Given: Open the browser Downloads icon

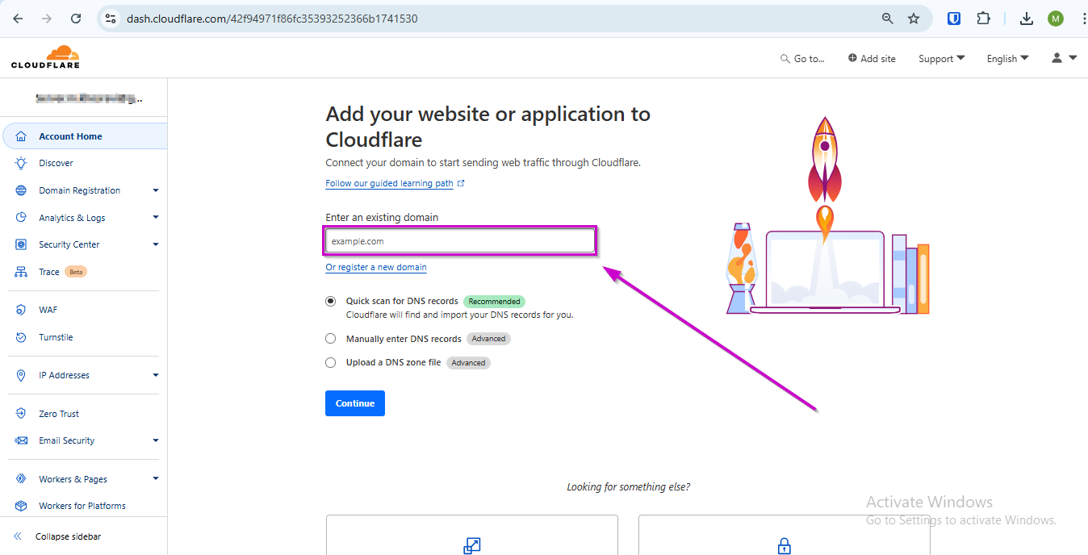Looking at the screenshot, I should [x=1027, y=18].
